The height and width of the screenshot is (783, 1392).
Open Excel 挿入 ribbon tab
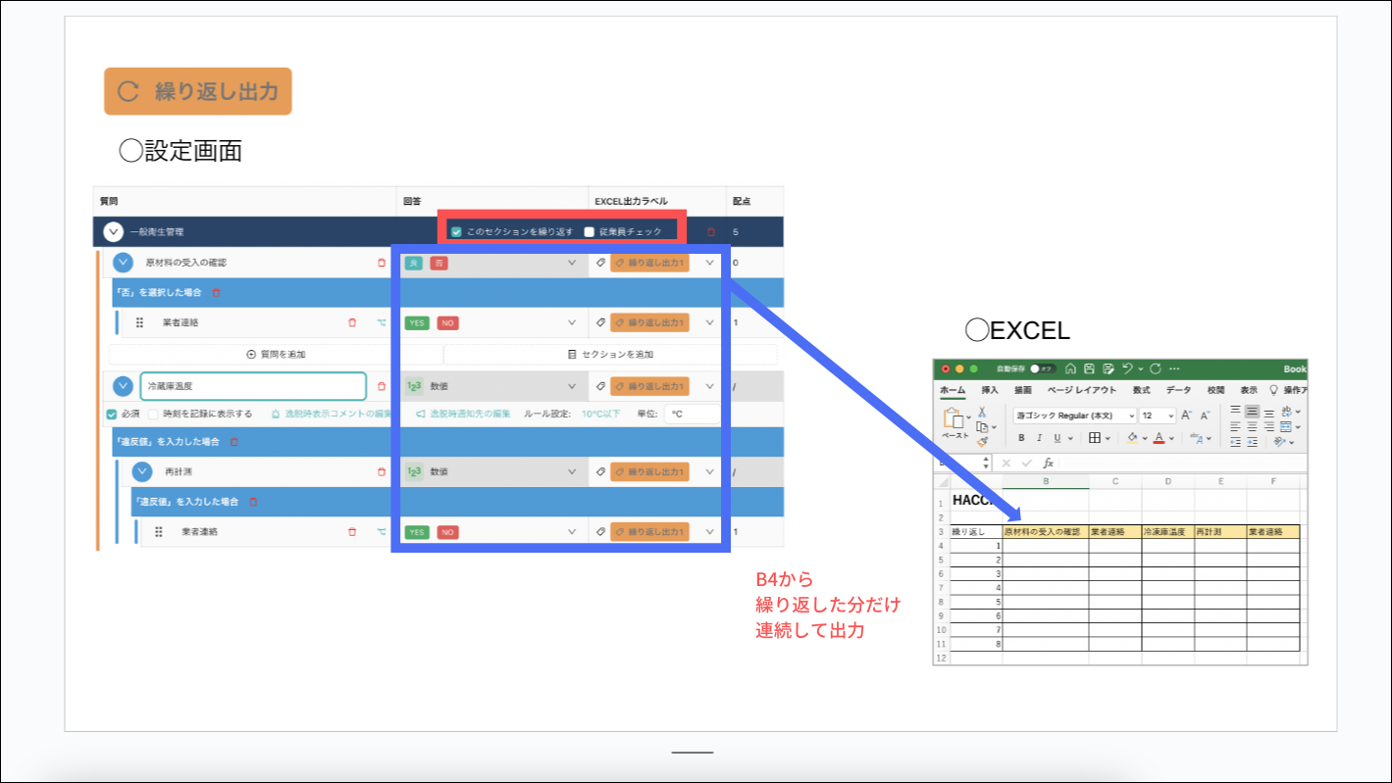(990, 390)
